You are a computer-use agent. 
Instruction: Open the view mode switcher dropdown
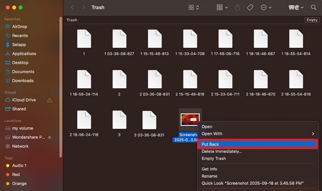coord(194,8)
